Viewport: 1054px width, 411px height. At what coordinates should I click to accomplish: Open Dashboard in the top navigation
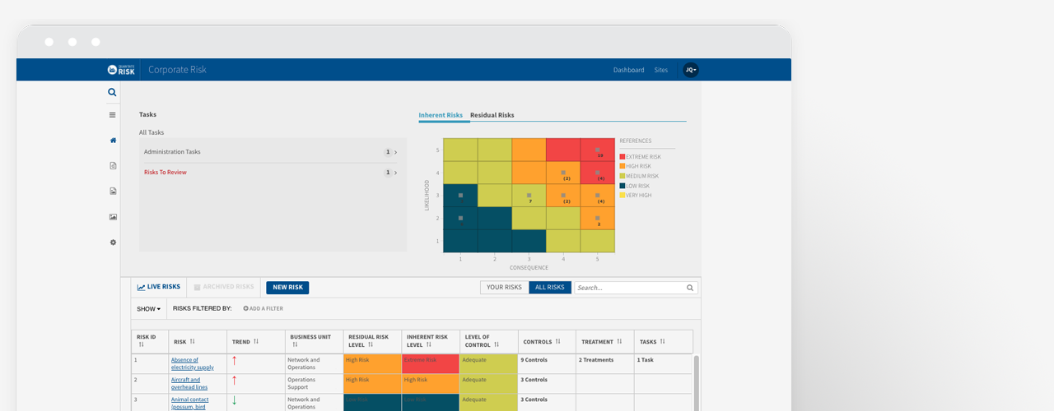(629, 70)
